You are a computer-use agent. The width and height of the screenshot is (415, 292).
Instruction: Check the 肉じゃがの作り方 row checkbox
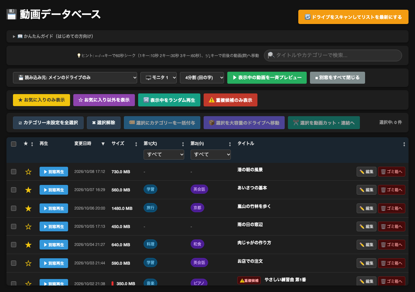click(14, 245)
